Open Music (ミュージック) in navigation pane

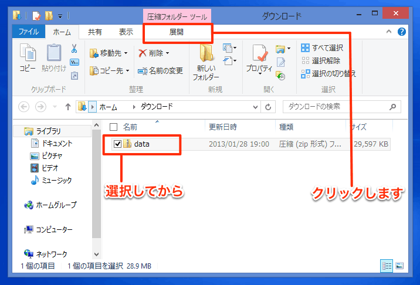[52, 180]
